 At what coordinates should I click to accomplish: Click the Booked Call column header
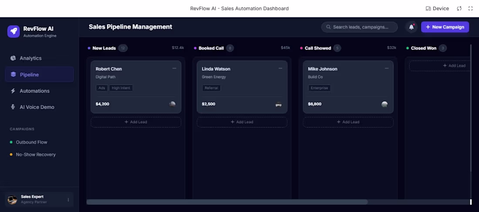click(x=211, y=48)
